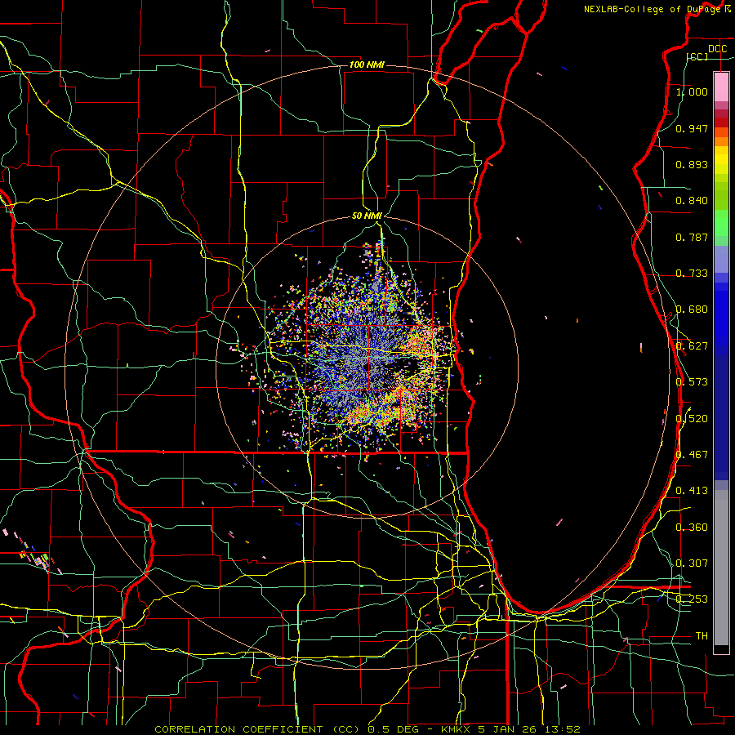
Task: Click the TH threshold label in legend
Action: coord(702,636)
